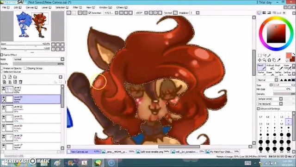Viewport: 296px width, 167px height.
Task: Hide Layer21 using its eye toggle
Action: point(4,116)
